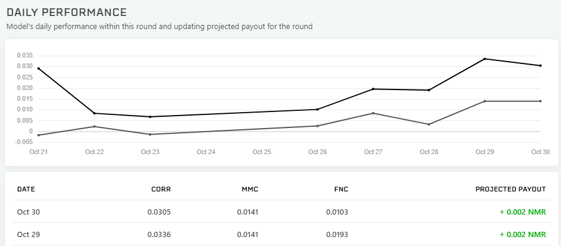Click the MMC column header
Viewport: 561px width, 246px height.
pos(250,189)
